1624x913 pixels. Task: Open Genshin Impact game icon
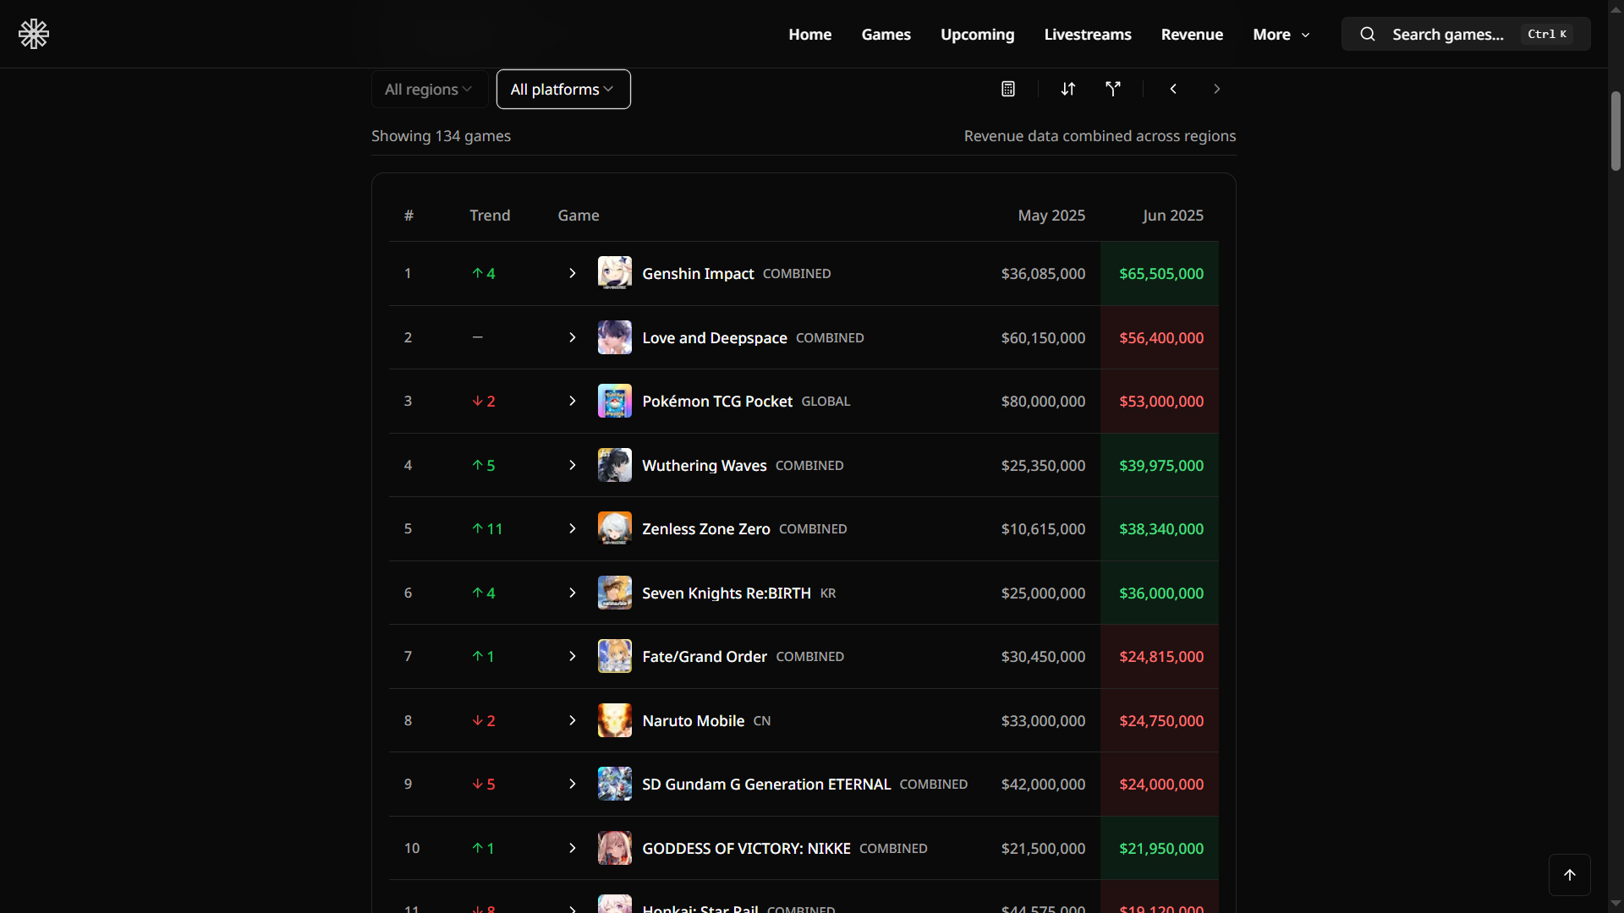pos(615,273)
